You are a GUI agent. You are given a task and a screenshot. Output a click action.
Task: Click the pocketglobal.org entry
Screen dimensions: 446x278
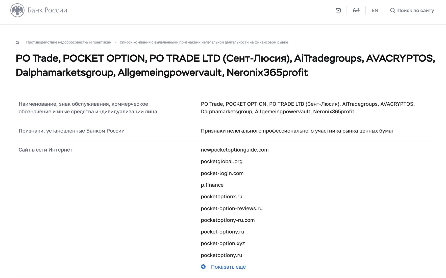tap(221, 161)
